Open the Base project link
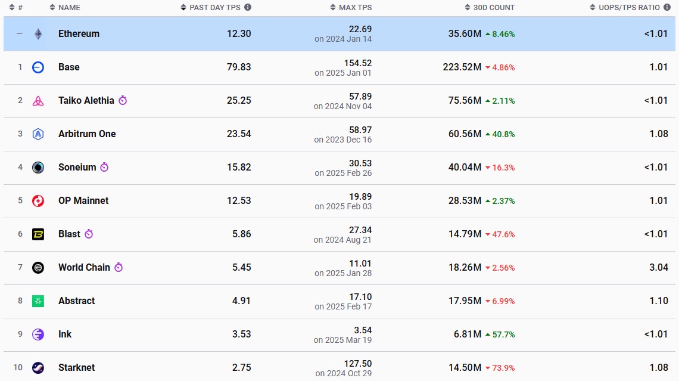The width and height of the screenshot is (679, 381). point(69,67)
